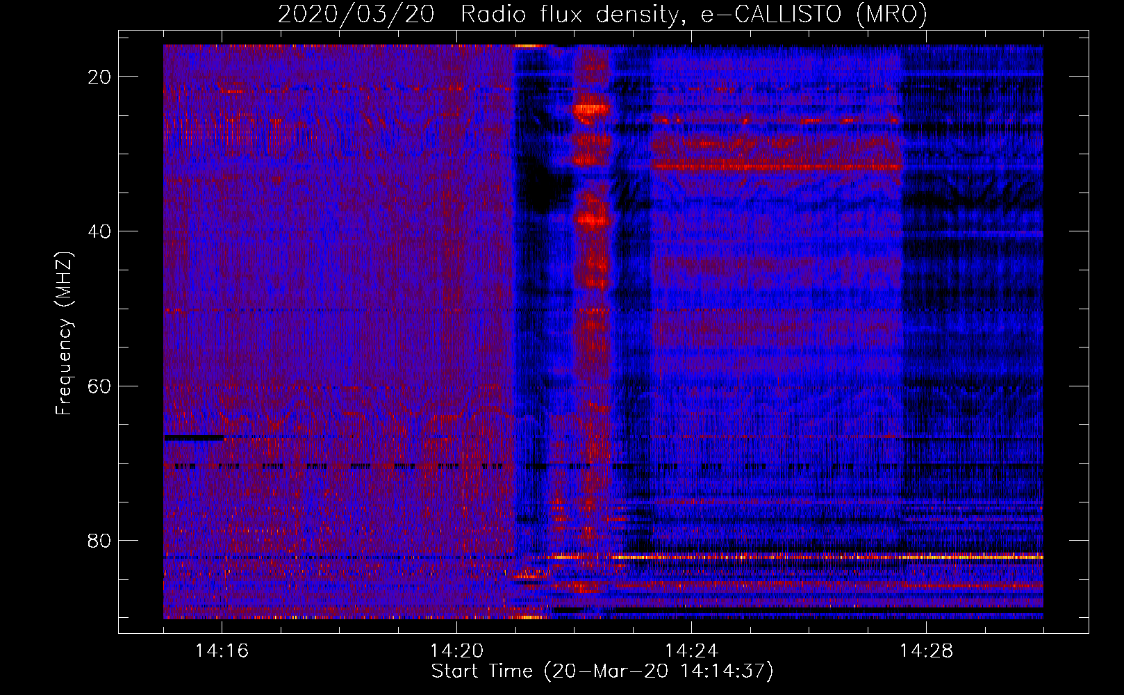Click the 80 MHz frequency tick label
Image resolution: width=1124 pixels, height=695 pixels.
tap(100, 540)
